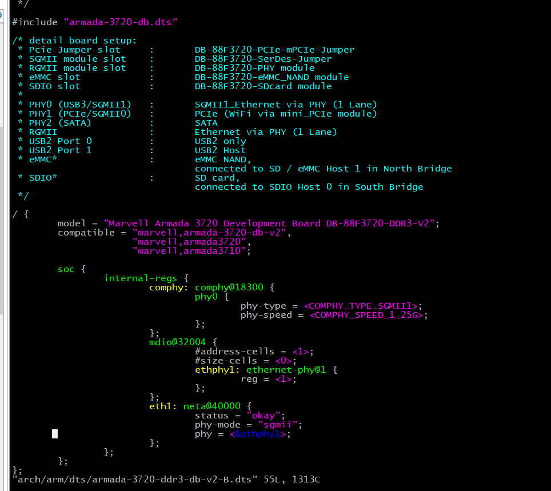Click the '#size-cells' property
This screenshot has height=491, width=551.
(x=226, y=360)
